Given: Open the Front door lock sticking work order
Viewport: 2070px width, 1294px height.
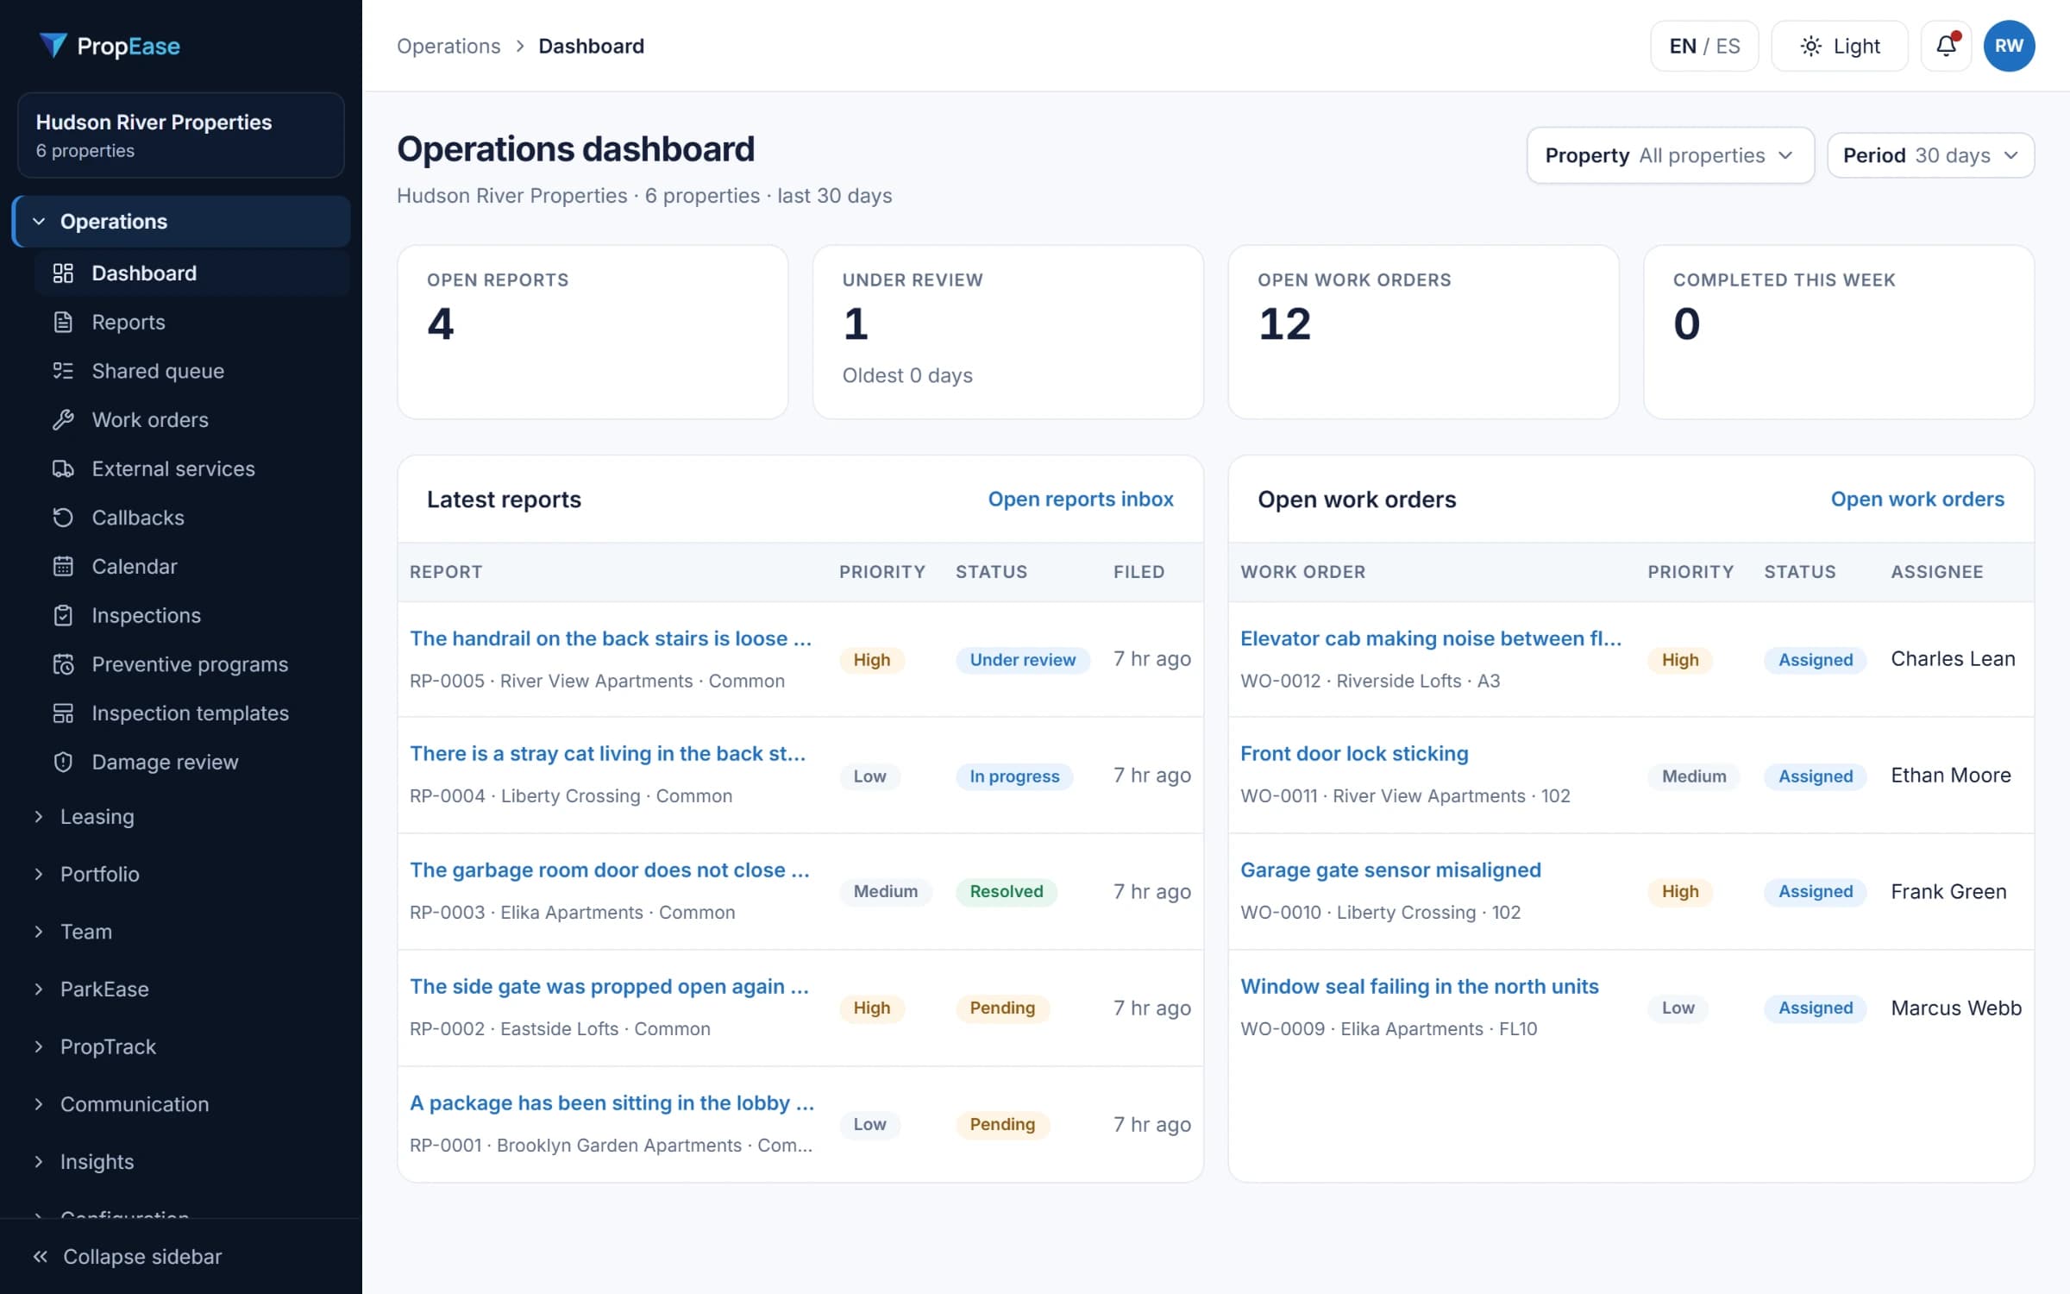Looking at the screenshot, I should [1354, 753].
